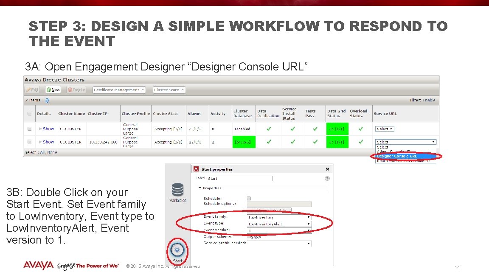Click the Cluster State column header

pyautogui.click(x=166, y=113)
